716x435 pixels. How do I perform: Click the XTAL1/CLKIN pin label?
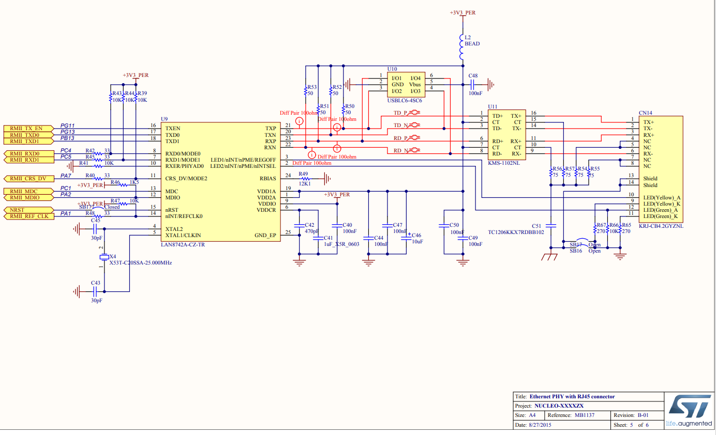point(183,235)
